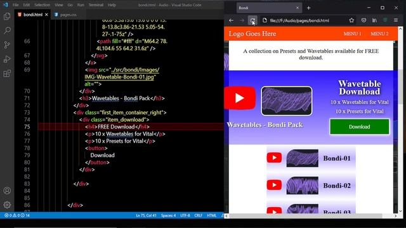Open the Edit menu
406x228 pixels.
tap(26, 5)
